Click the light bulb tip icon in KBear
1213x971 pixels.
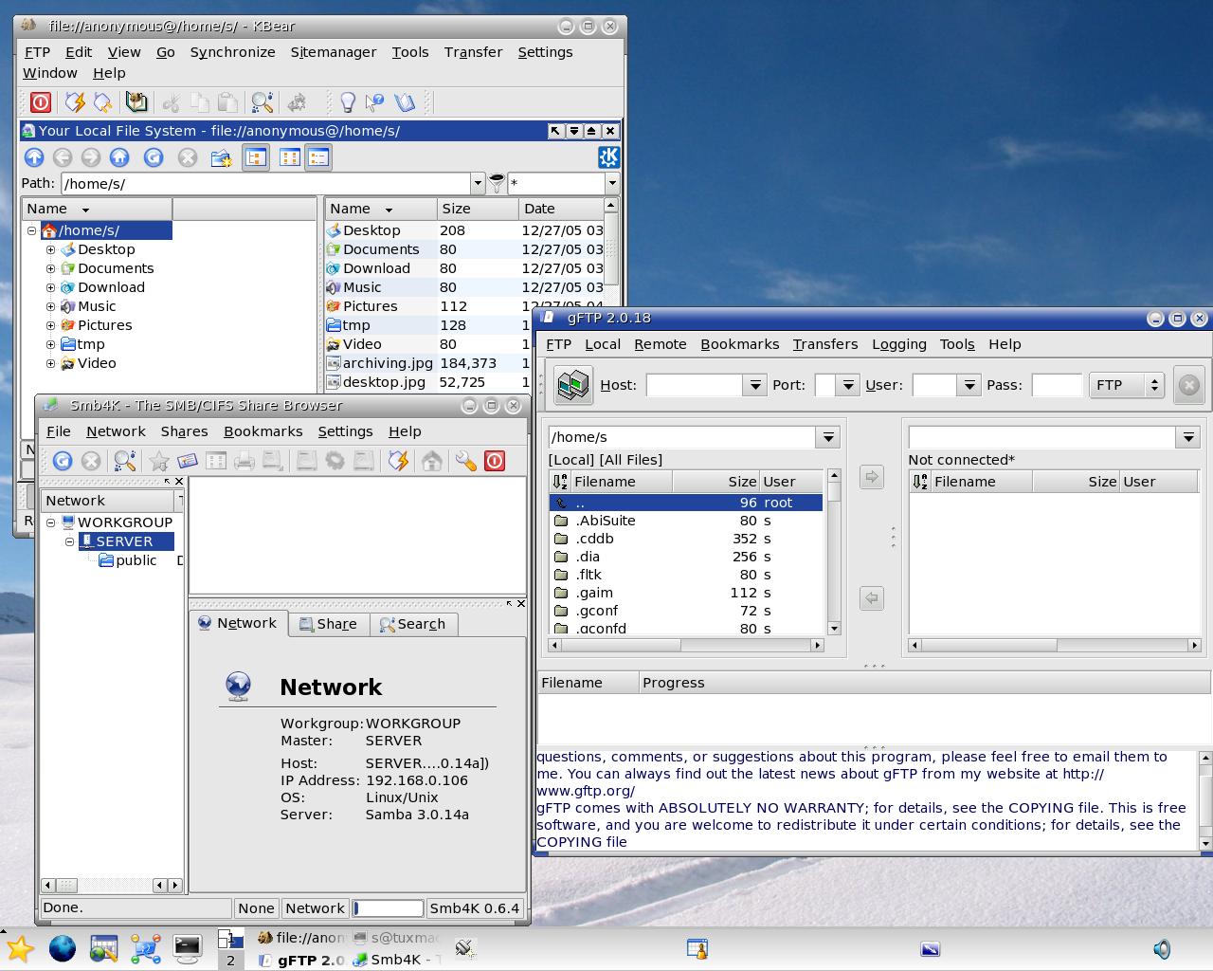click(348, 101)
